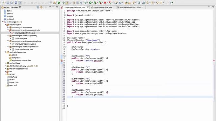216x121 pixels.
Task: Toggle Mark Occurrences highlighter icon
Action: point(67,3)
